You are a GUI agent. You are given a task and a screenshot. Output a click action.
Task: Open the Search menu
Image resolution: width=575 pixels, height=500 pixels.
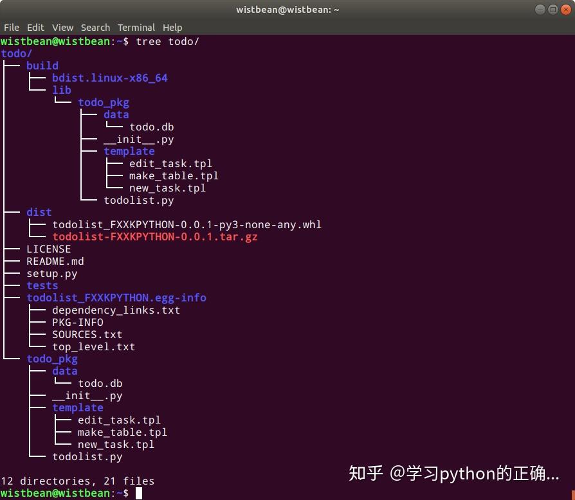tap(95, 28)
